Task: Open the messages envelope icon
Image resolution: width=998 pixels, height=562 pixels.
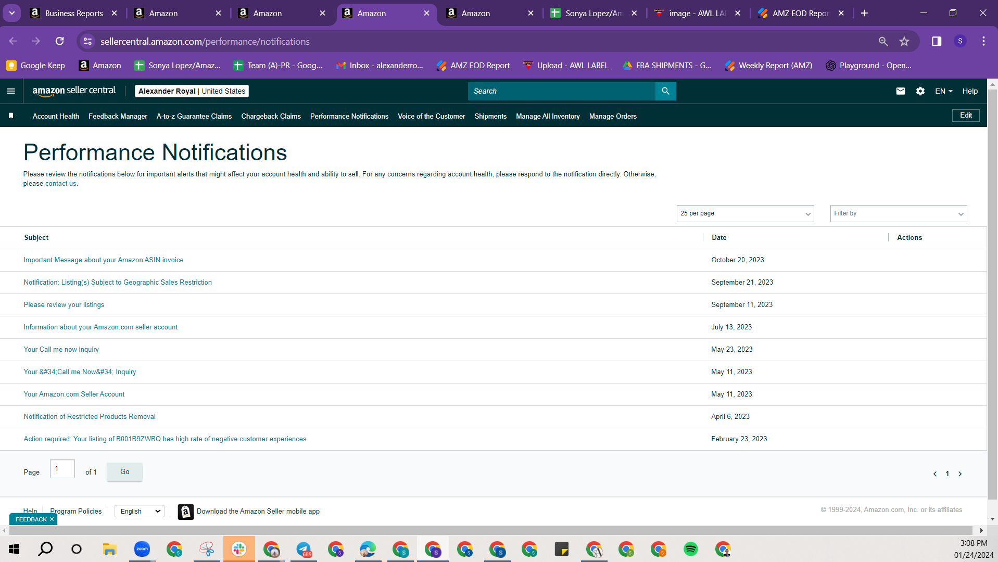Action: pos(900,91)
